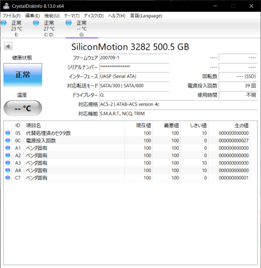Select the C: D: drive tab at 27 °C
This screenshot has height=268, width=261.
pos(49,28)
